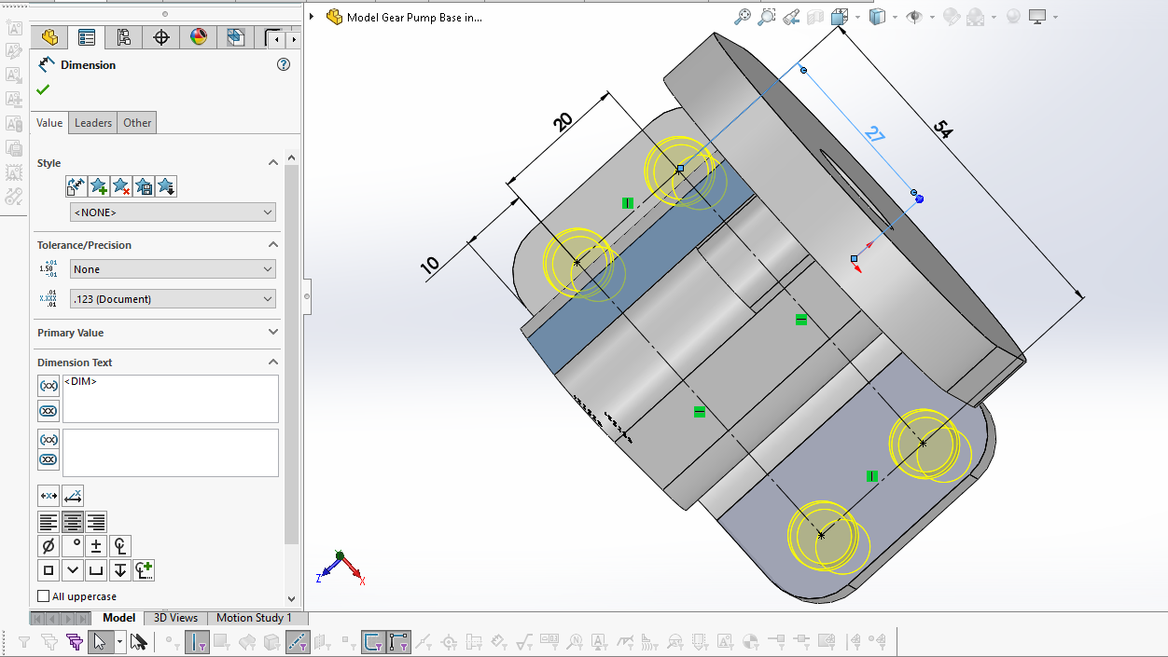Viewport: 1168px width, 657px height.
Task: Open the Dimension help question mark
Action: tap(284, 65)
